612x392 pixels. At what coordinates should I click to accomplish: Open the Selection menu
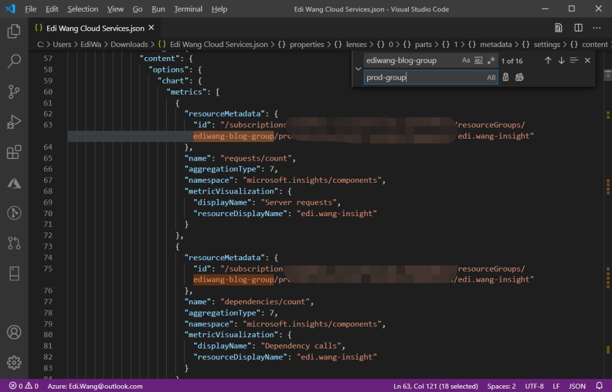coord(83,9)
